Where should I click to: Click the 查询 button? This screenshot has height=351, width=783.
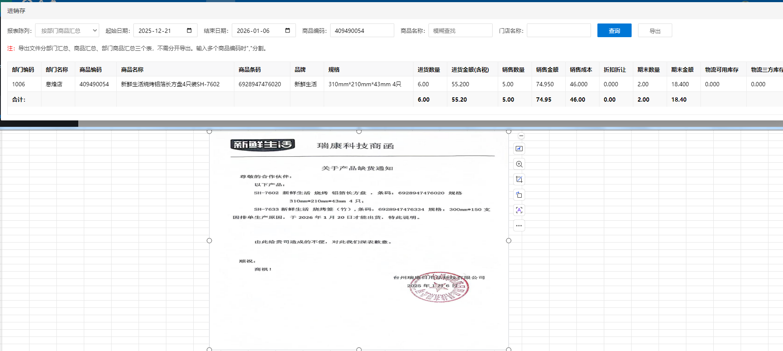[614, 31]
